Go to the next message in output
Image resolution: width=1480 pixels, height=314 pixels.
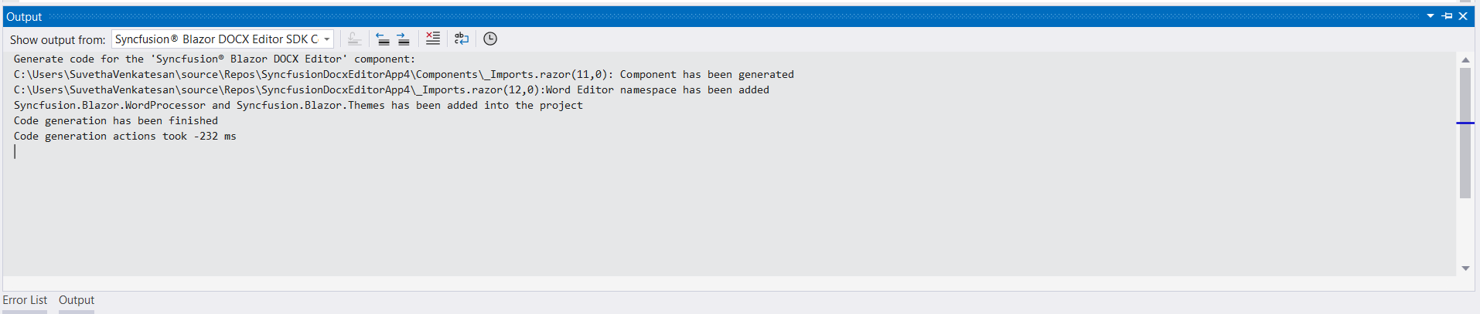(x=403, y=39)
